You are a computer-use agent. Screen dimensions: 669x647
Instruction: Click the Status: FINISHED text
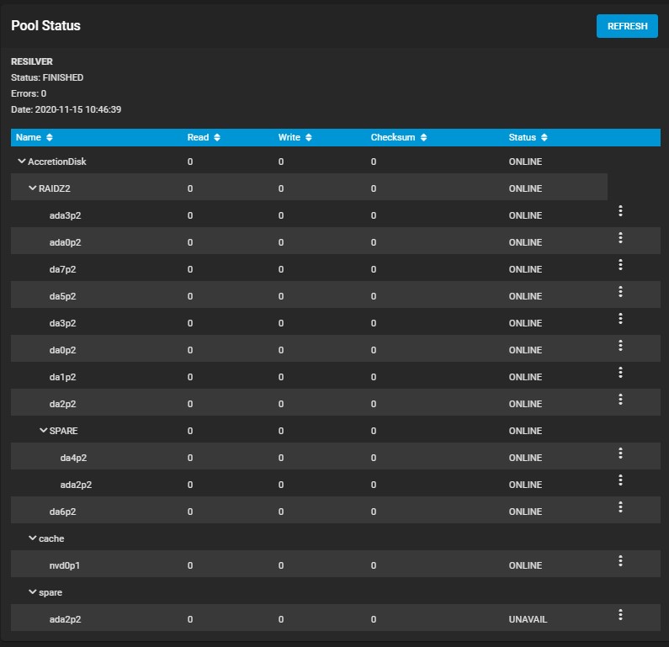click(x=47, y=77)
